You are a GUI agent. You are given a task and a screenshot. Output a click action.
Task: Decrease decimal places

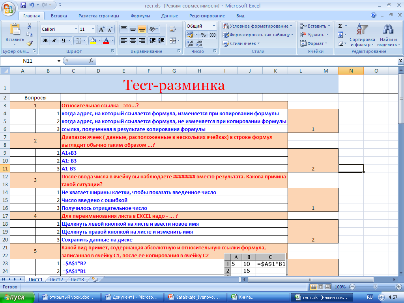199,43
